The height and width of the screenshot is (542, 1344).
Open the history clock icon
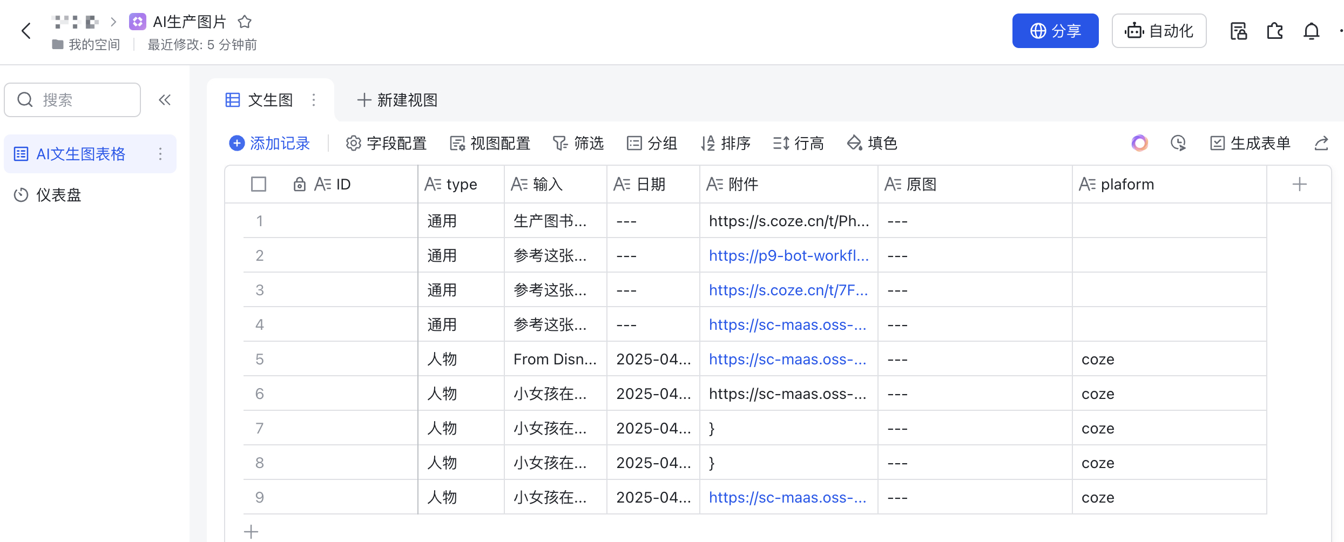pyautogui.click(x=1178, y=143)
